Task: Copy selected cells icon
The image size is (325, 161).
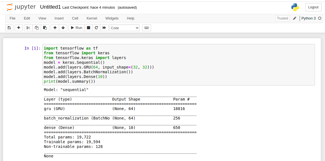Action: 37,28
